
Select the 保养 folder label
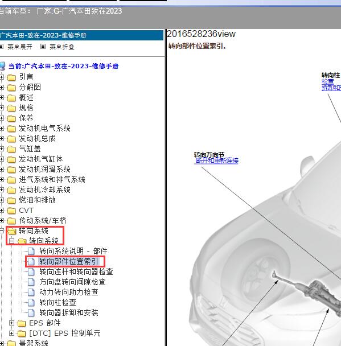(26, 118)
